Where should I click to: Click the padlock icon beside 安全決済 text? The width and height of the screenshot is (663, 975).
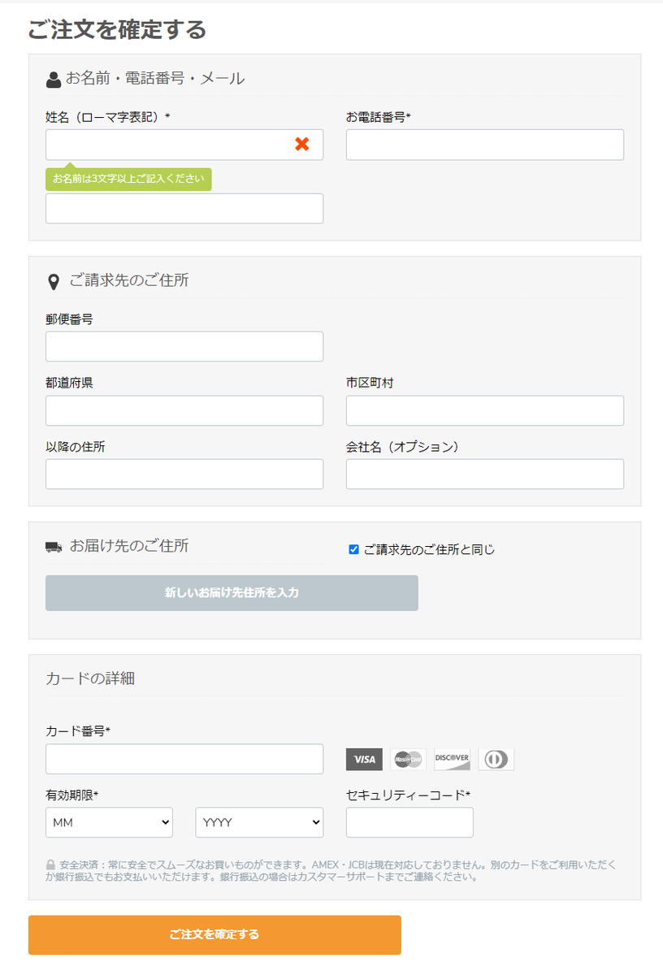tap(51, 865)
